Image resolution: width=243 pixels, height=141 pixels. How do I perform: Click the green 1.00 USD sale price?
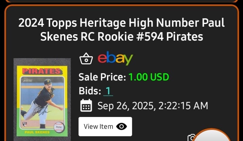click(149, 77)
